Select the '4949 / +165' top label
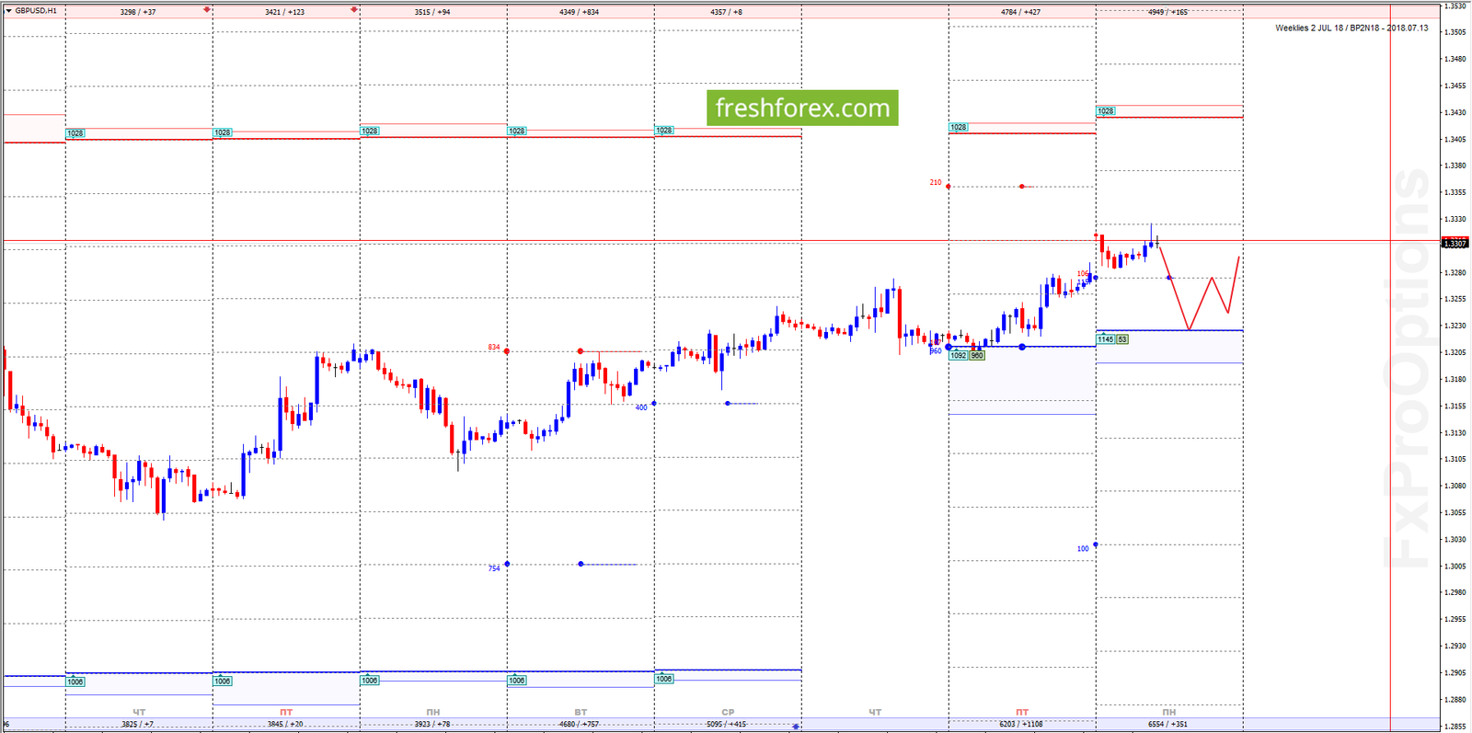The width and height of the screenshot is (1472, 733). [1167, 12]
